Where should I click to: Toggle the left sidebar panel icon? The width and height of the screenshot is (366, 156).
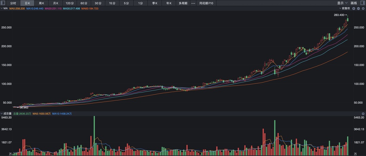pyautogui.click(x=3, y=3)
